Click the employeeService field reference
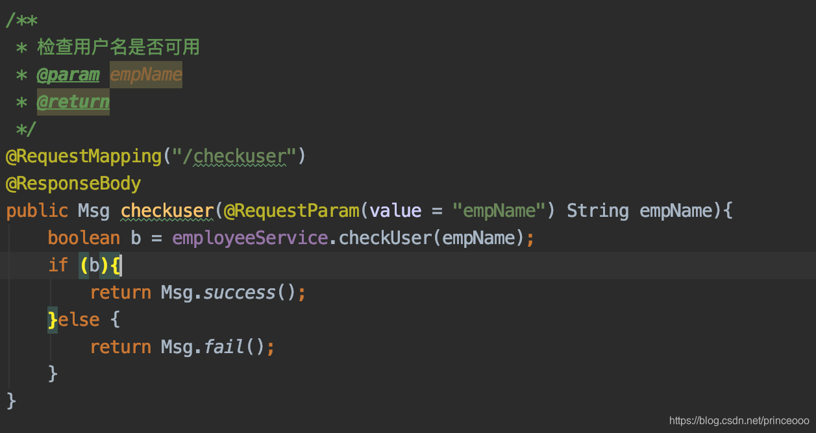Viewport: 816px width, 433px height. tap(250, 238)
